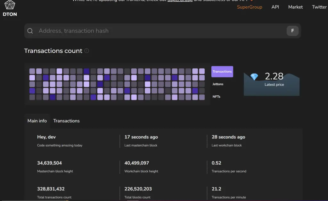Switch heatmap to NFTs

pos(216,97)
